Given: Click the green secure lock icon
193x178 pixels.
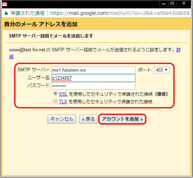Looking at the screenshot, I should pos(6,13).
